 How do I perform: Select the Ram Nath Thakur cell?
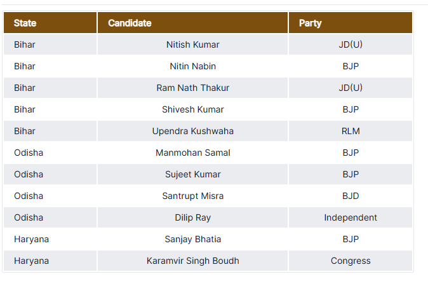click(192, 88)
